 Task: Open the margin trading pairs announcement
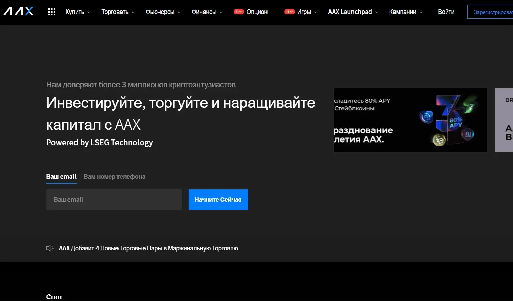coord(148,248)
